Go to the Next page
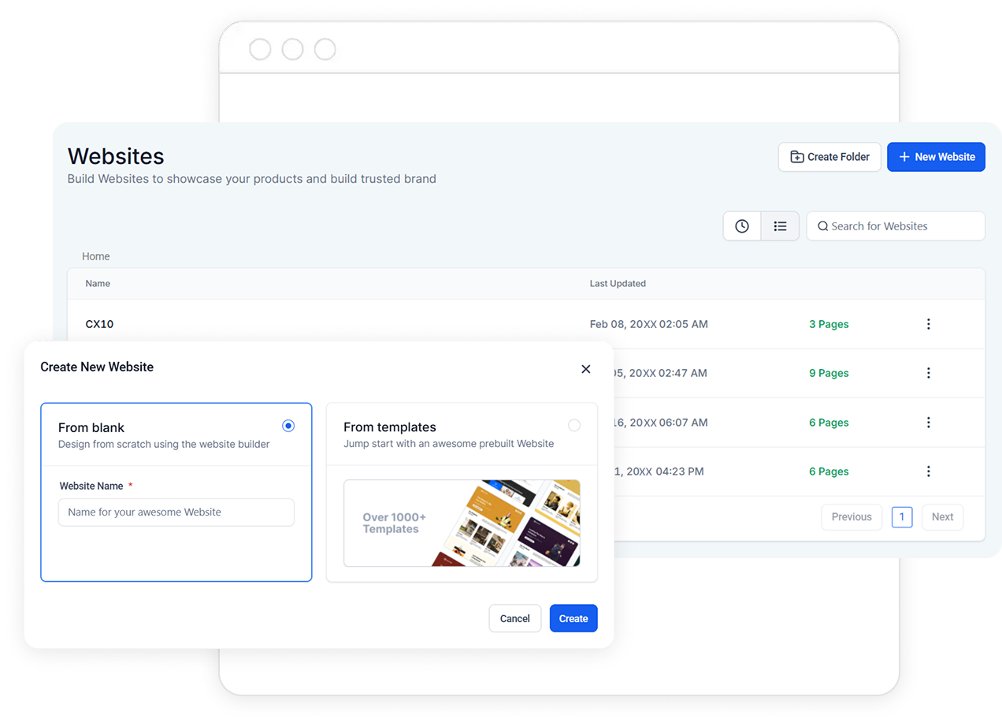The width and height of the screenshot is (1002, 723). pyautogui.click(x=942, y=517)
